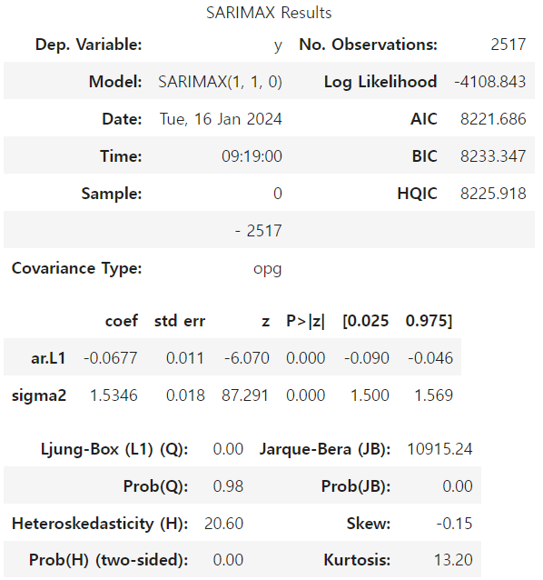Select the ar.L1 row label
Viewport: 543px width, 580px height.
coord(48,358)
